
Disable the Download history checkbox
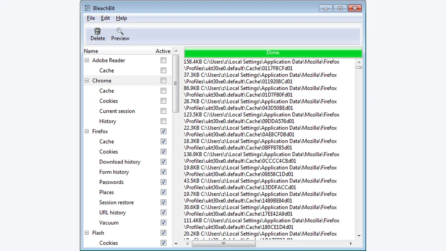click(x=164, y=162)
